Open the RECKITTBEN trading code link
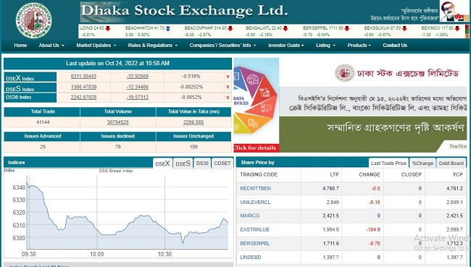Image resolution: width=471 pixels, height=267 pixels. pos(255,188)
